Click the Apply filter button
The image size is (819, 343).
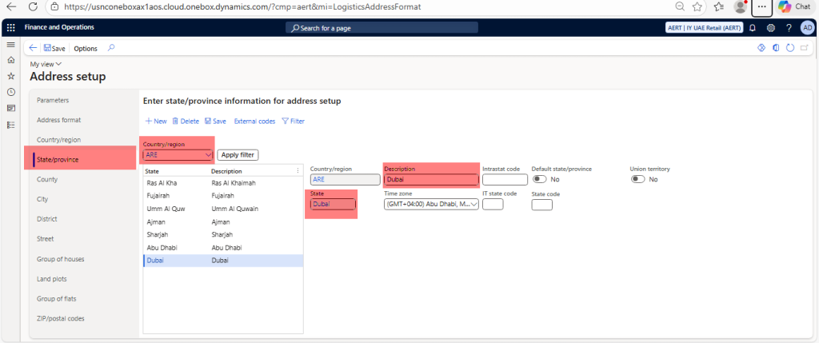(x=238, y=155)
